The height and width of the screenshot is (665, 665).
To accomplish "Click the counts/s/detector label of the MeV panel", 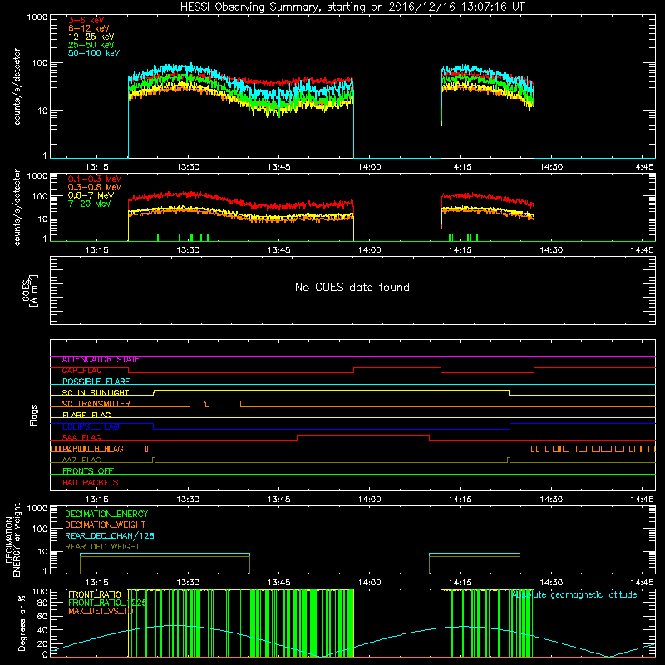I will (17, 207).
